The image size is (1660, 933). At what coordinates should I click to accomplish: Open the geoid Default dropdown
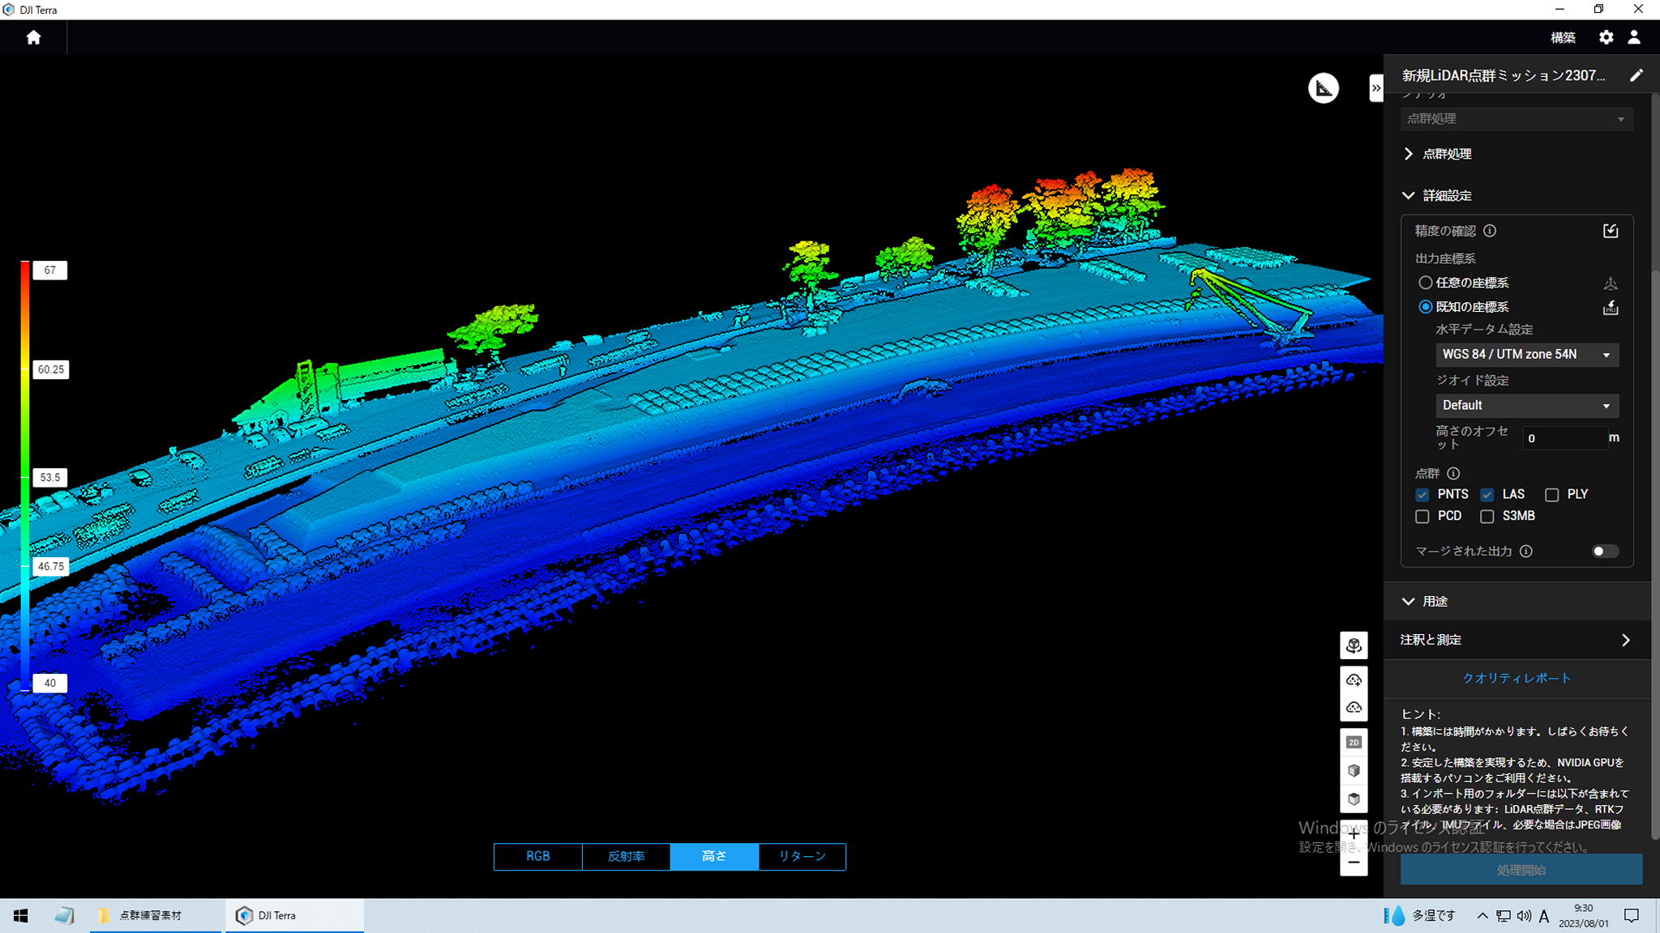[x=1527, y=405]
